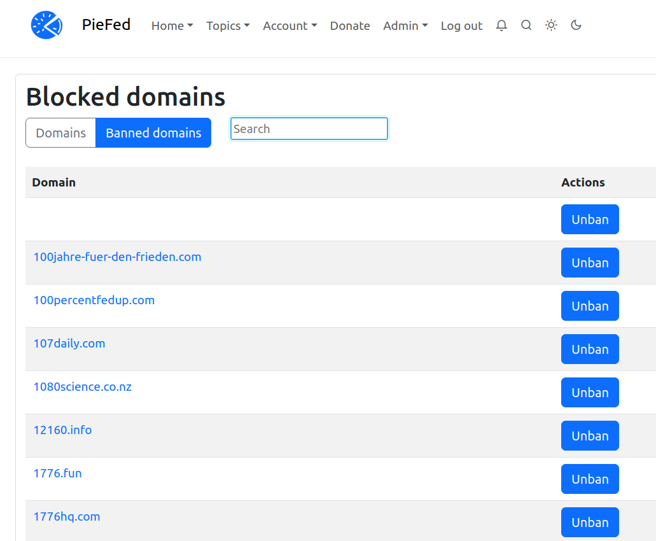Image resolution: width=656 pixels, height=541 pixels.
Task: Unban the 107daily.com domain
Action: click(590, 349)
